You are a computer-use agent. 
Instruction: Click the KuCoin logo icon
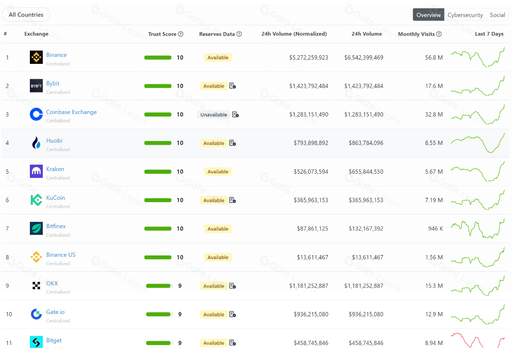pyautogui.click(x=36, y=200)
